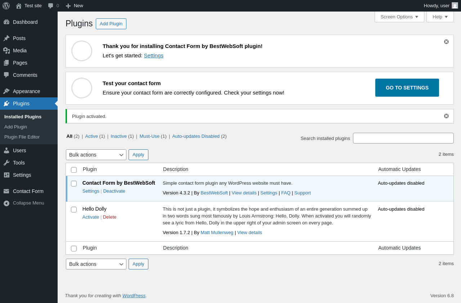Expand the Help panel
The height and width of the screenshot is (303, 461).
pos(440,17)
